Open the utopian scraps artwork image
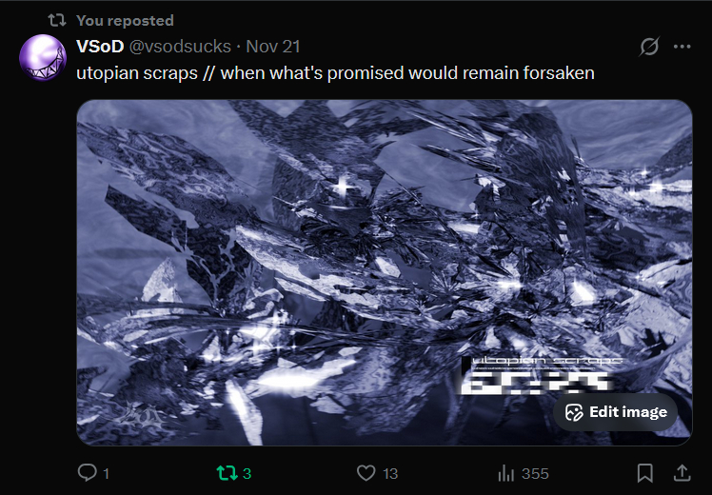Screen dimensions: 712x495 pos(385,272)
